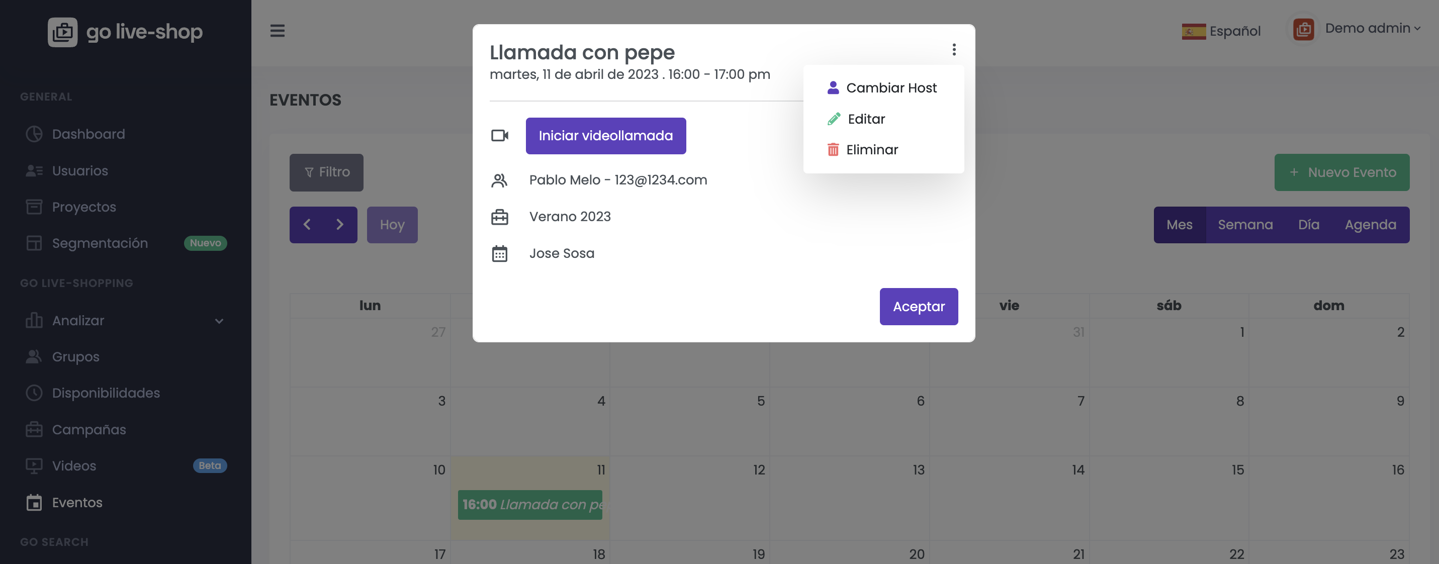
Task: Click the three-dot options icon in the event dialog
Action: pos(954,50)
